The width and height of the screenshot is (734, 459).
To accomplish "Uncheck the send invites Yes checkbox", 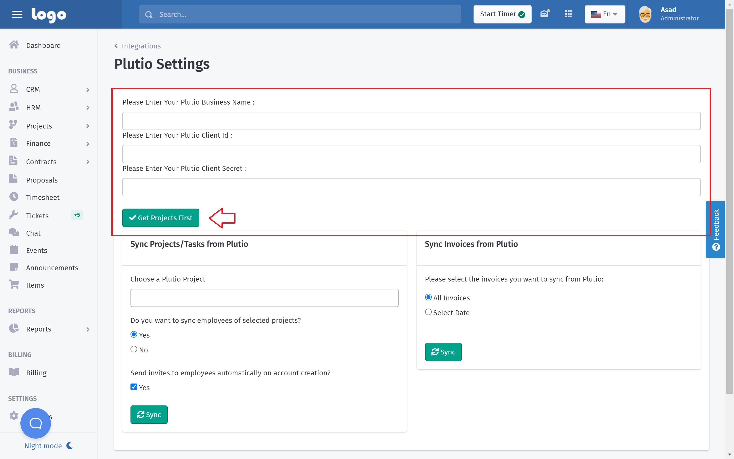I will point(134,387).
